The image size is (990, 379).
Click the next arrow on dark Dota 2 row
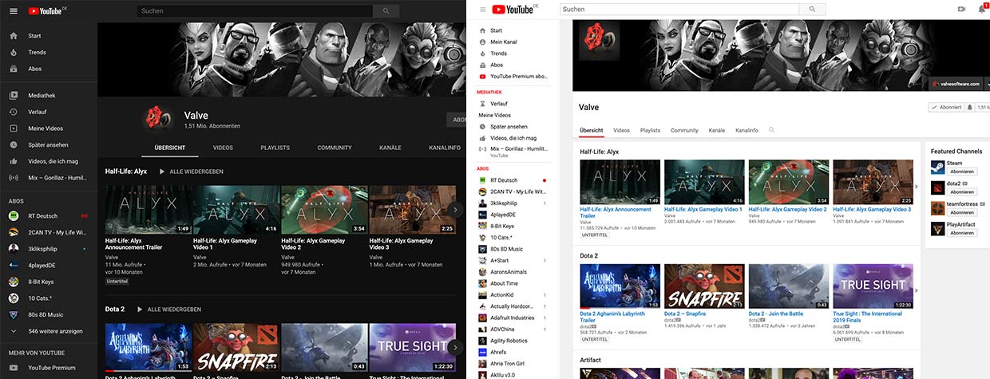(455, 347)
